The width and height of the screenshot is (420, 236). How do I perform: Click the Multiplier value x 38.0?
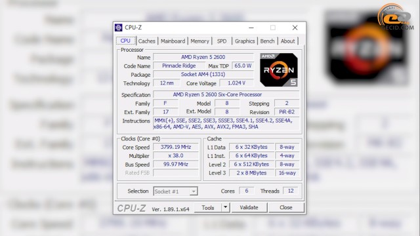pos(176,155)
